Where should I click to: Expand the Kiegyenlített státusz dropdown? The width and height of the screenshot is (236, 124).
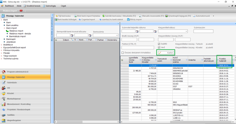186,31
